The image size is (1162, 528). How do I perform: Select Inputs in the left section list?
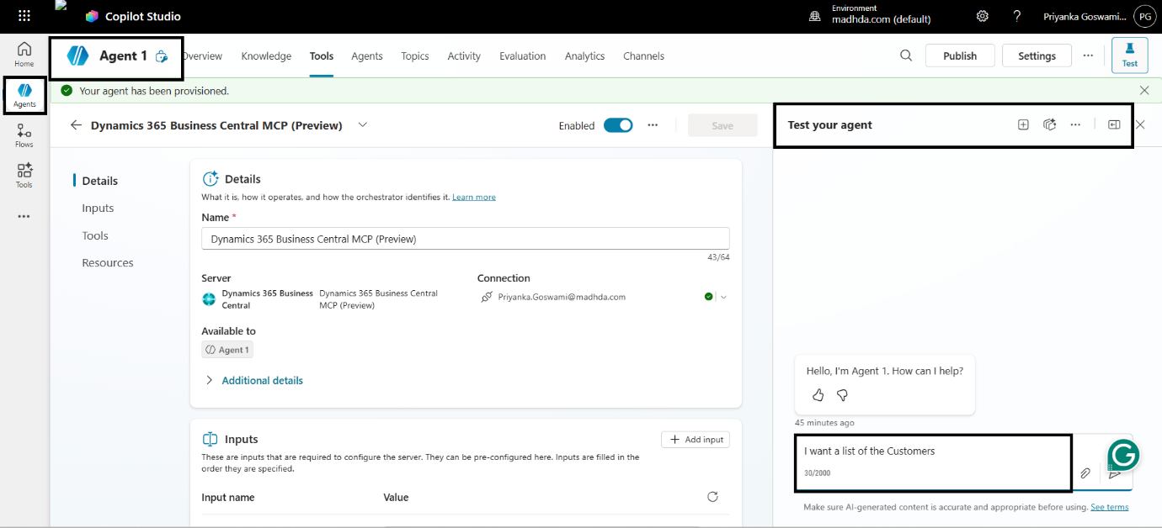[x=98, y=209]
